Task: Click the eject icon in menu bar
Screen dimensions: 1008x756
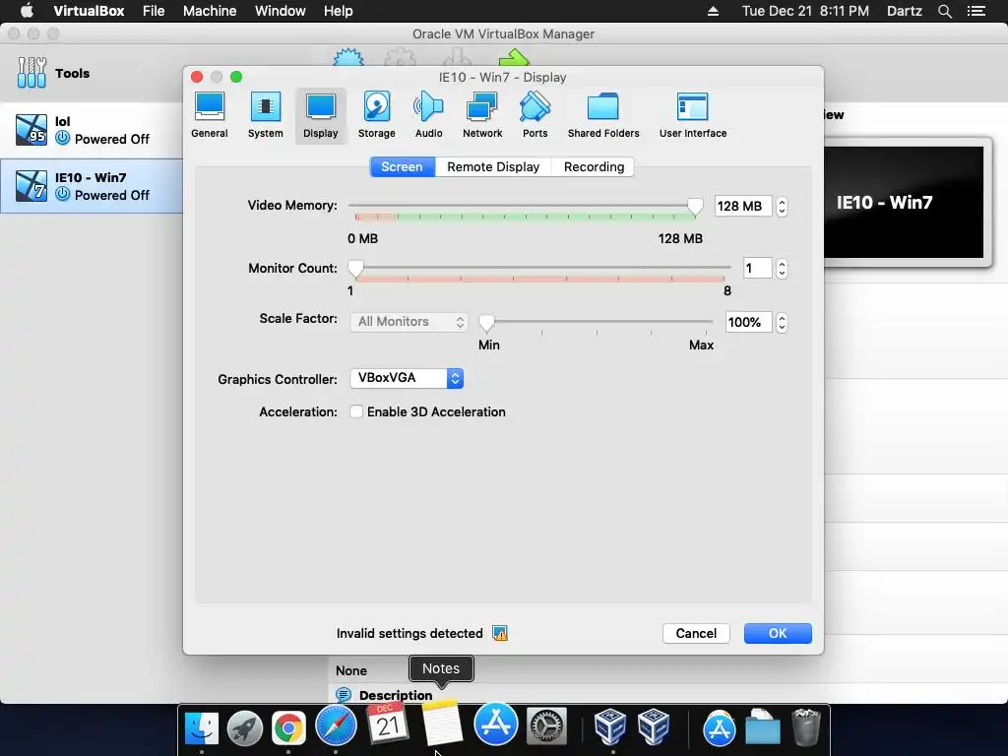Action: coord(713,11)
